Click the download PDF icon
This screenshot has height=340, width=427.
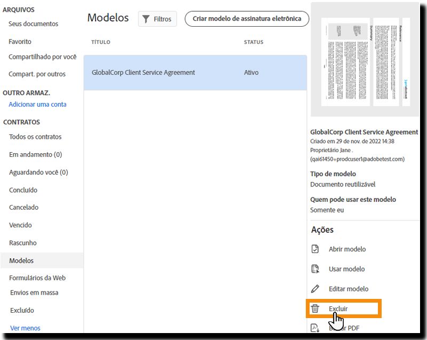coord(315,328)
